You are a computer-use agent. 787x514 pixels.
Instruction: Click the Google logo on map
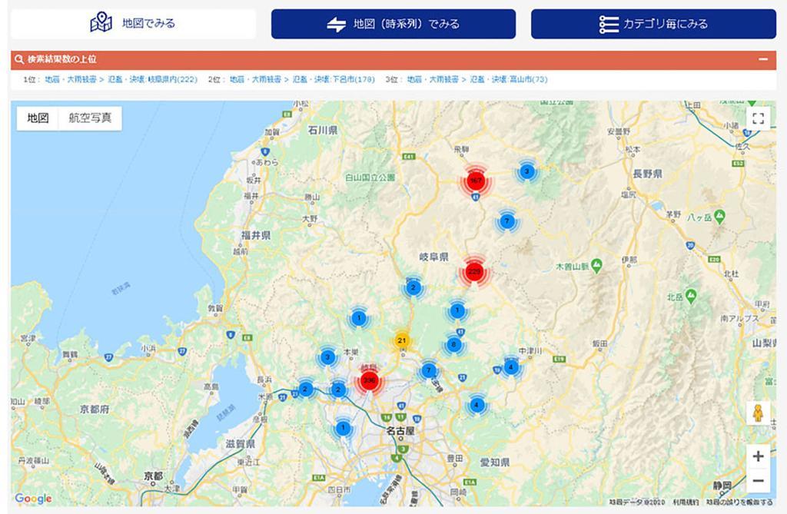[33, 499]
